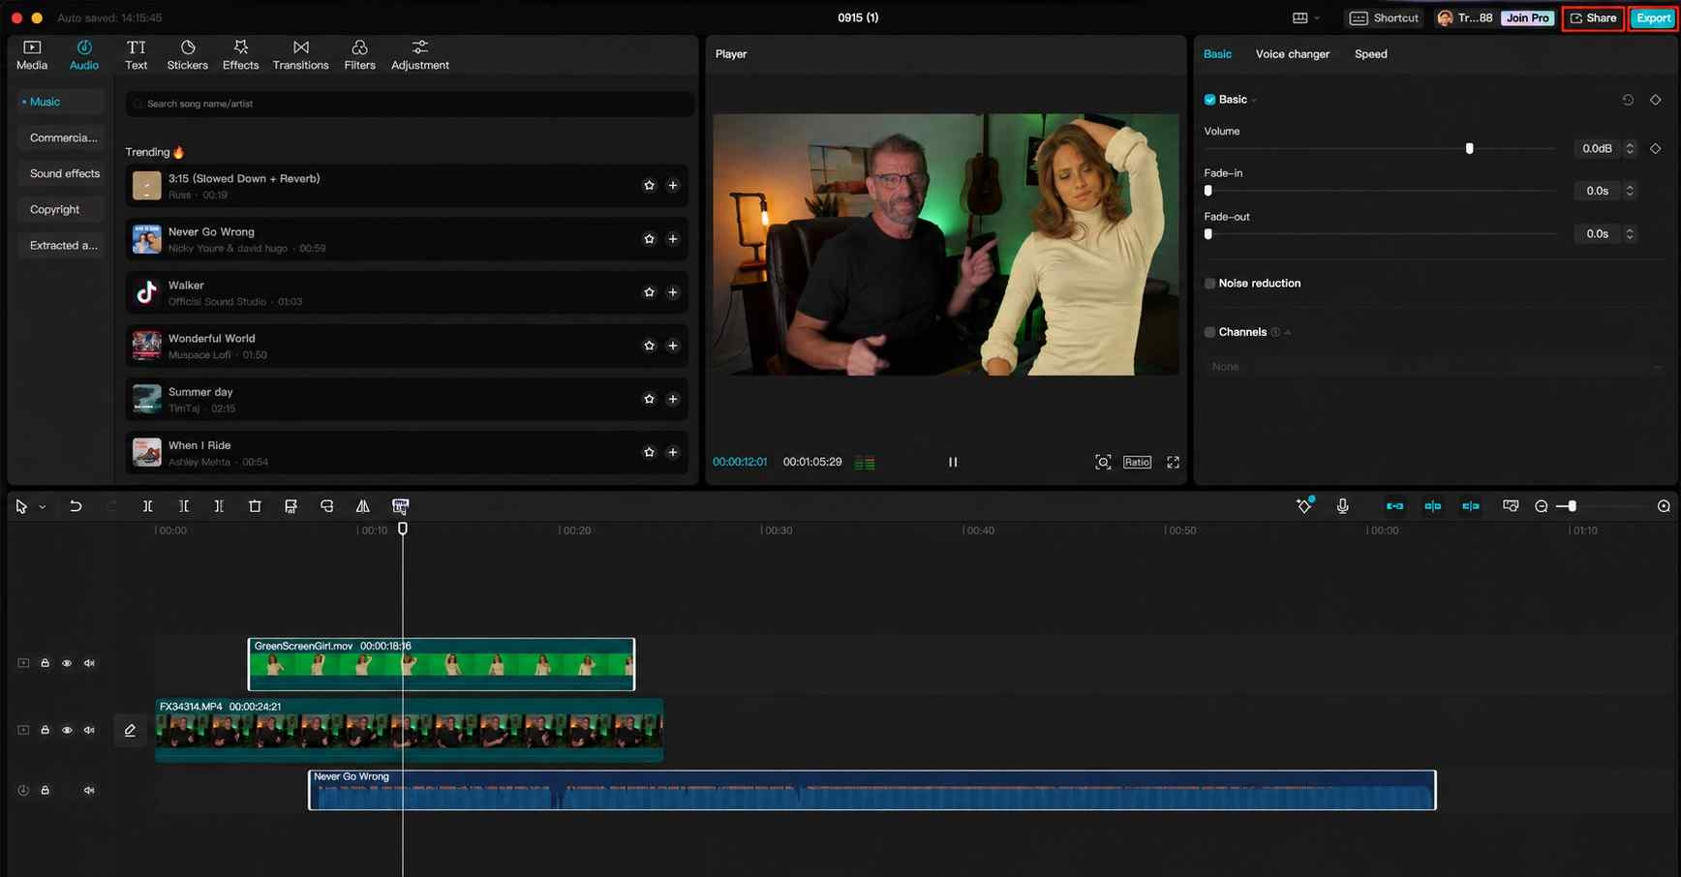The width and height of the screenshot is (1681, 877).
Task: Add Walker track to timeline
Action: [x=673, y=292]
